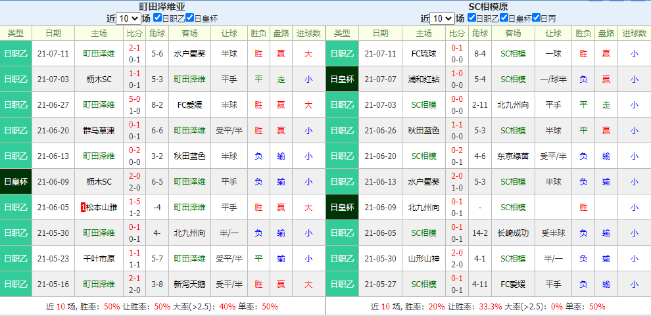Toggle 日丙 checkbox under SC相模原

tap(536, 18)
